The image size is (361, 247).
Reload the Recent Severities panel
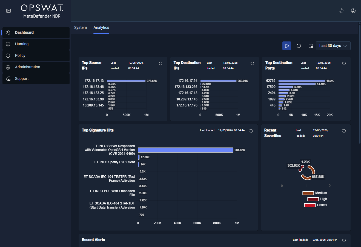344,131
